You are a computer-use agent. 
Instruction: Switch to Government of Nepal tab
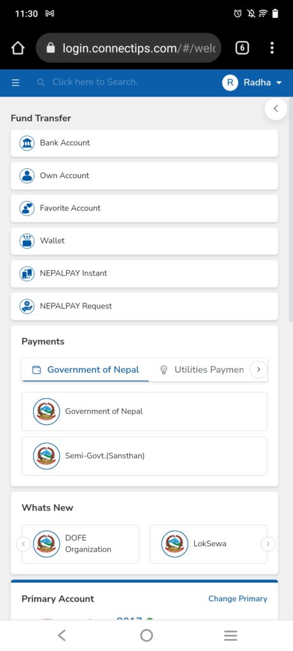coord(86,369)
